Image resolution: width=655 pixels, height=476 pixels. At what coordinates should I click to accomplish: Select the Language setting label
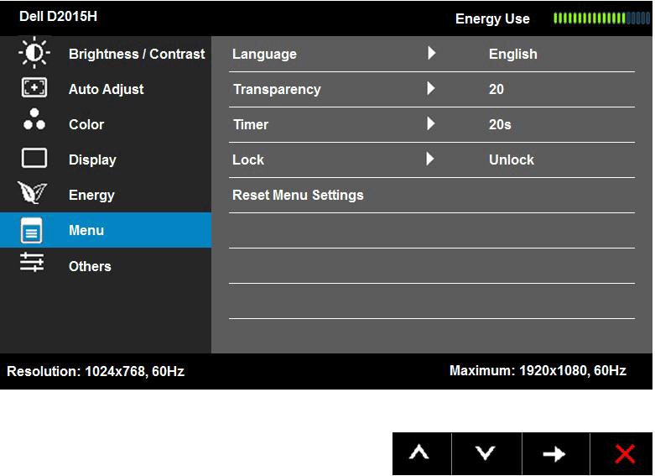[264, 54]
